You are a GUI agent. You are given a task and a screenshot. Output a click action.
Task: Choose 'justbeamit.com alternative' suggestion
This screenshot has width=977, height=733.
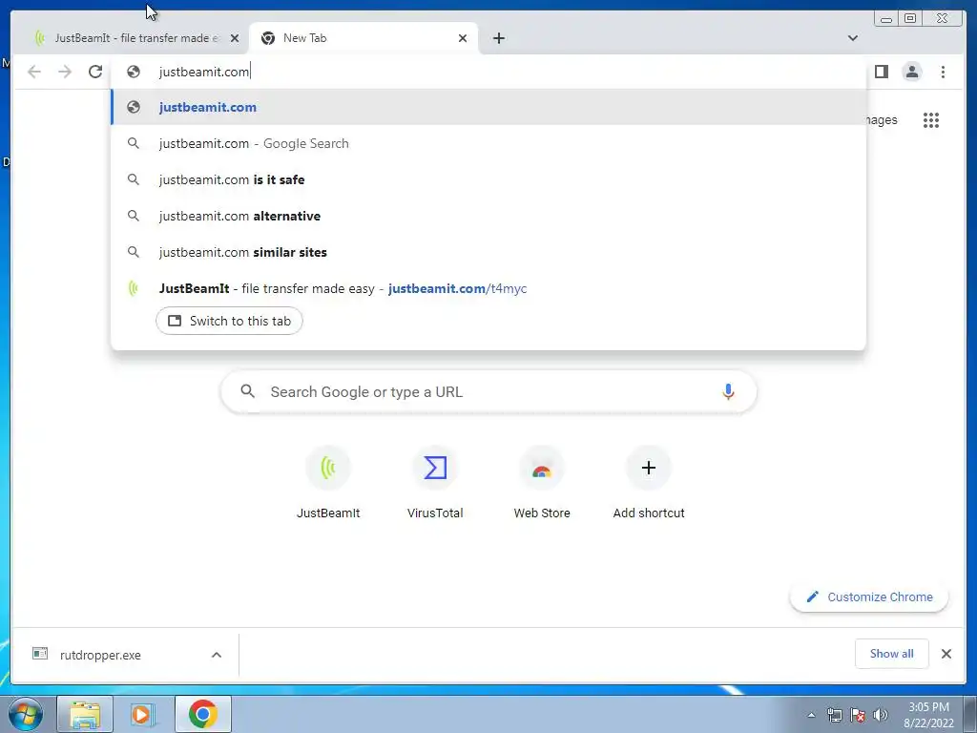coord(488,216)
